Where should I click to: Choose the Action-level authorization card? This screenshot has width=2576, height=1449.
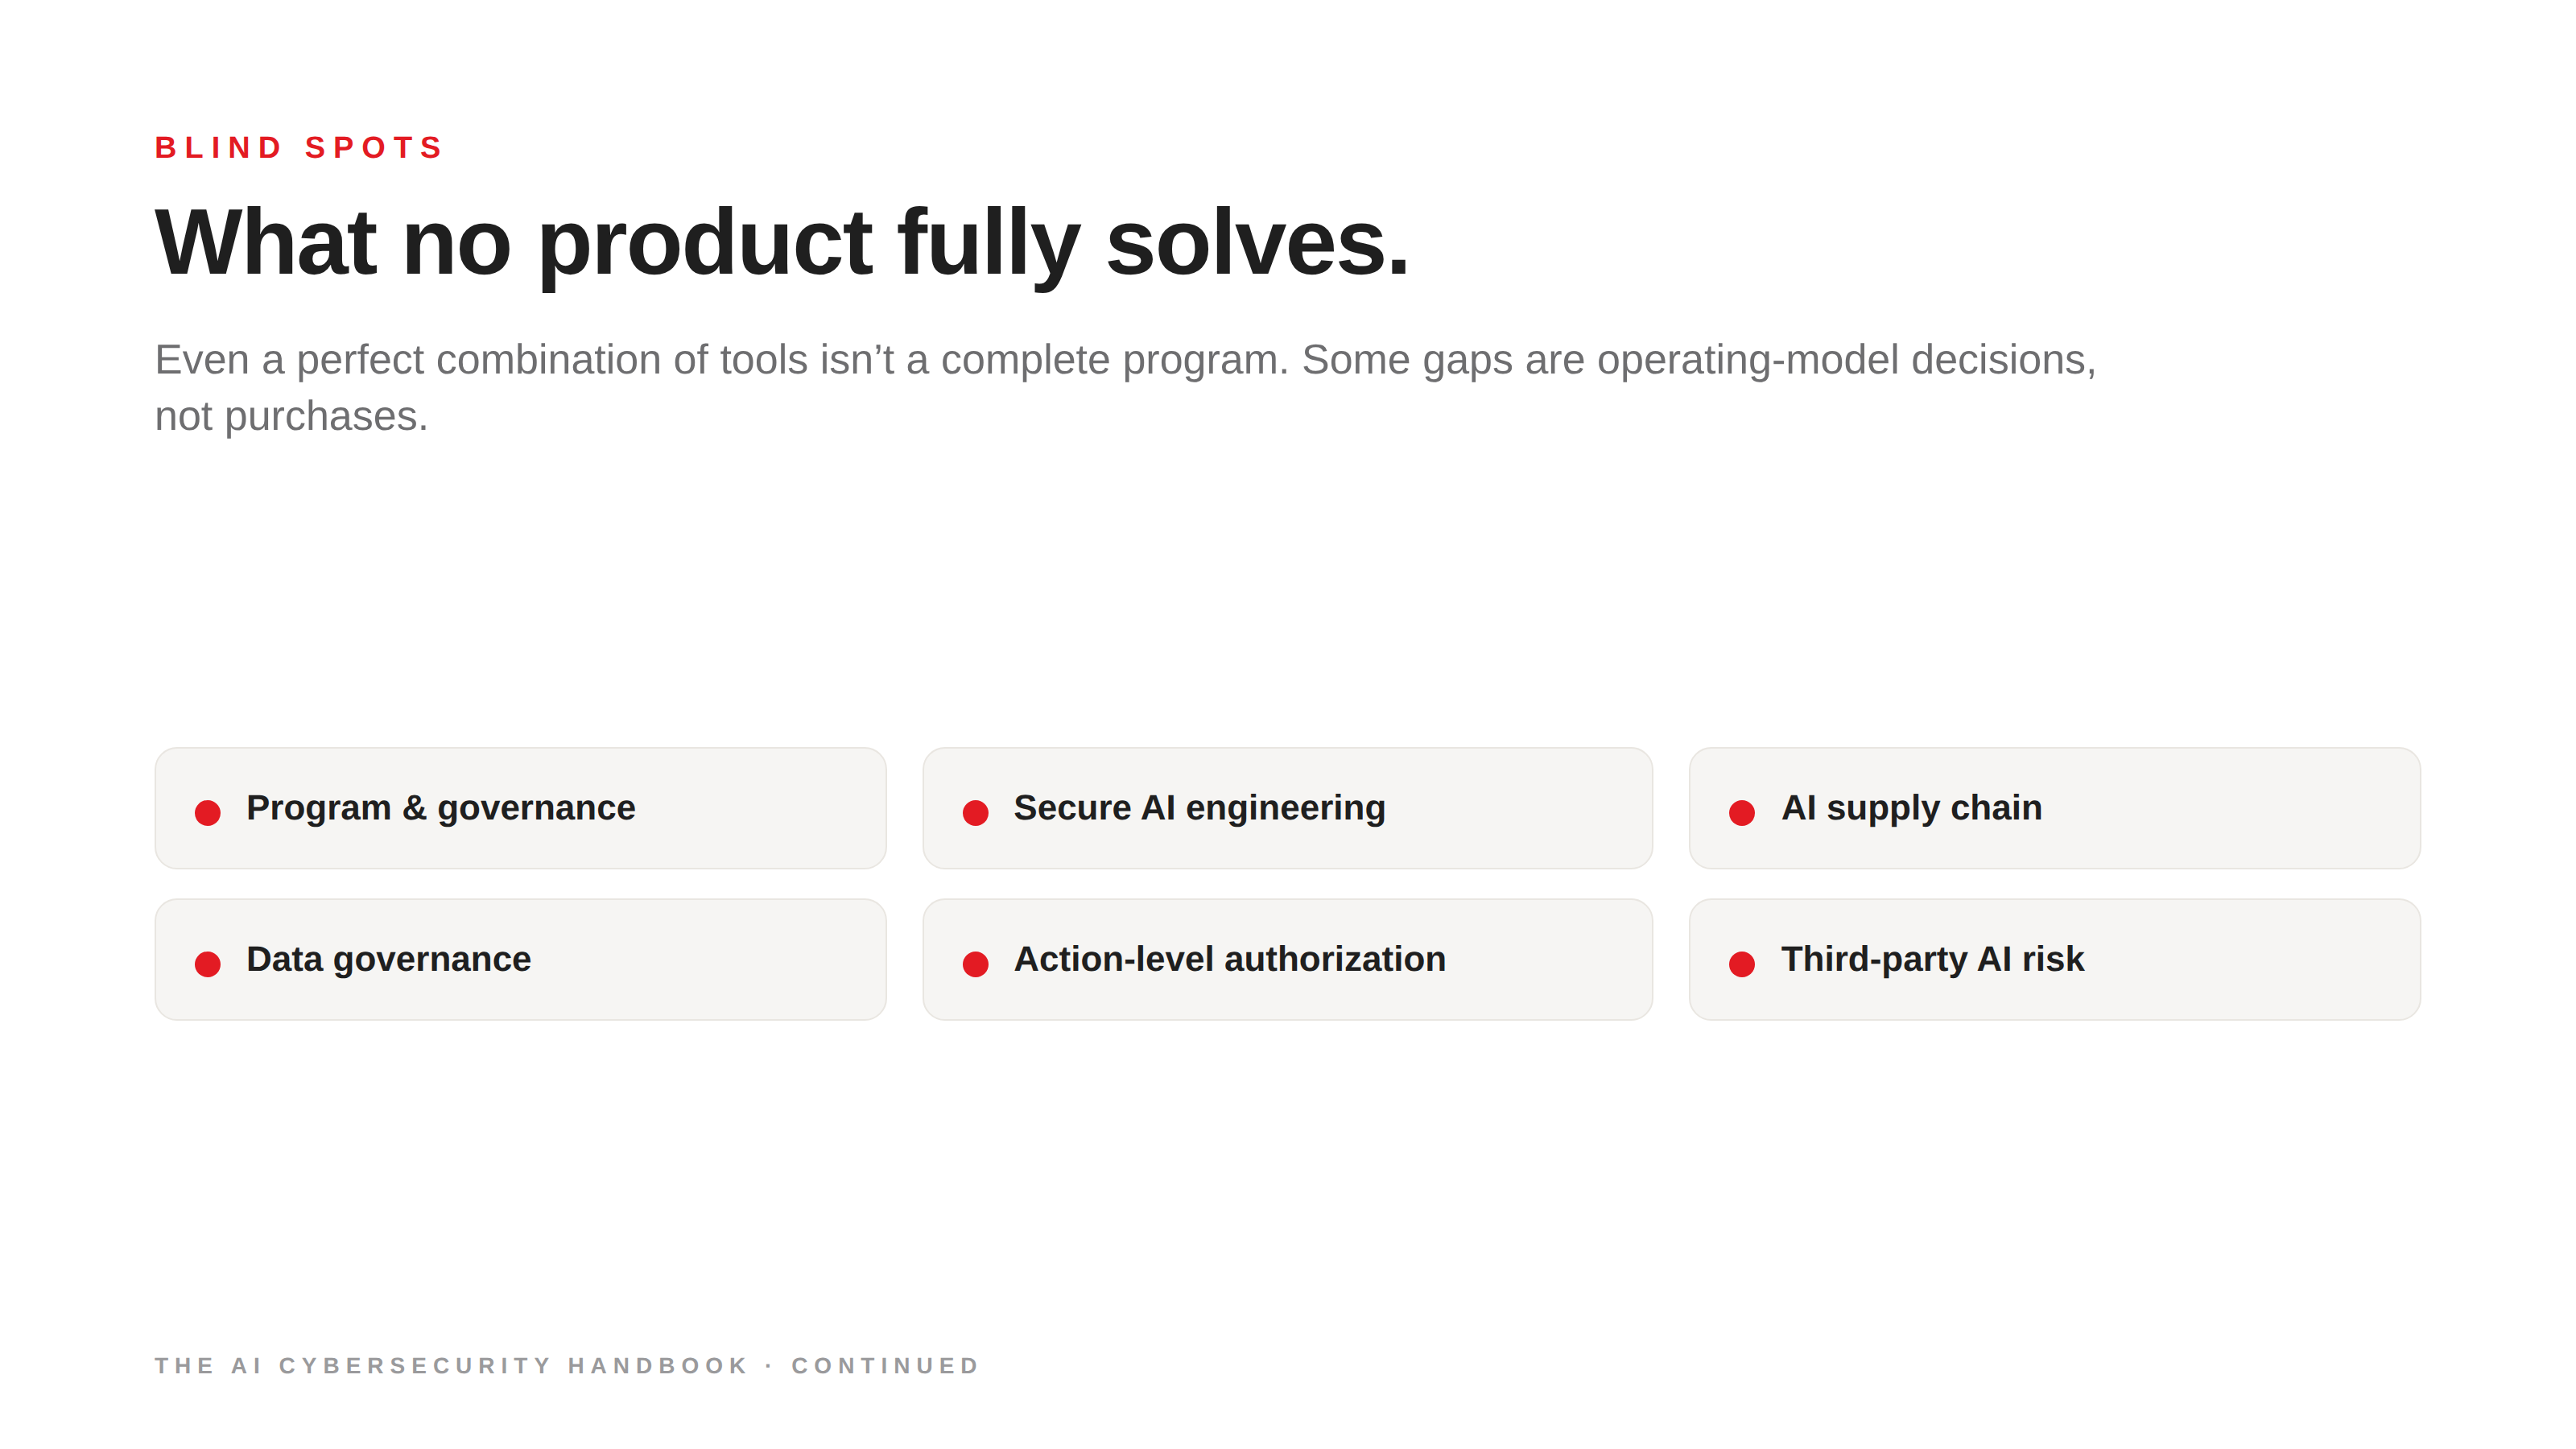[x=1287, y=959]
